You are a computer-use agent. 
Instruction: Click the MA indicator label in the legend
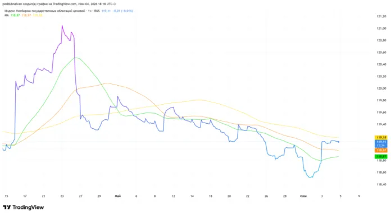(7, 16)
